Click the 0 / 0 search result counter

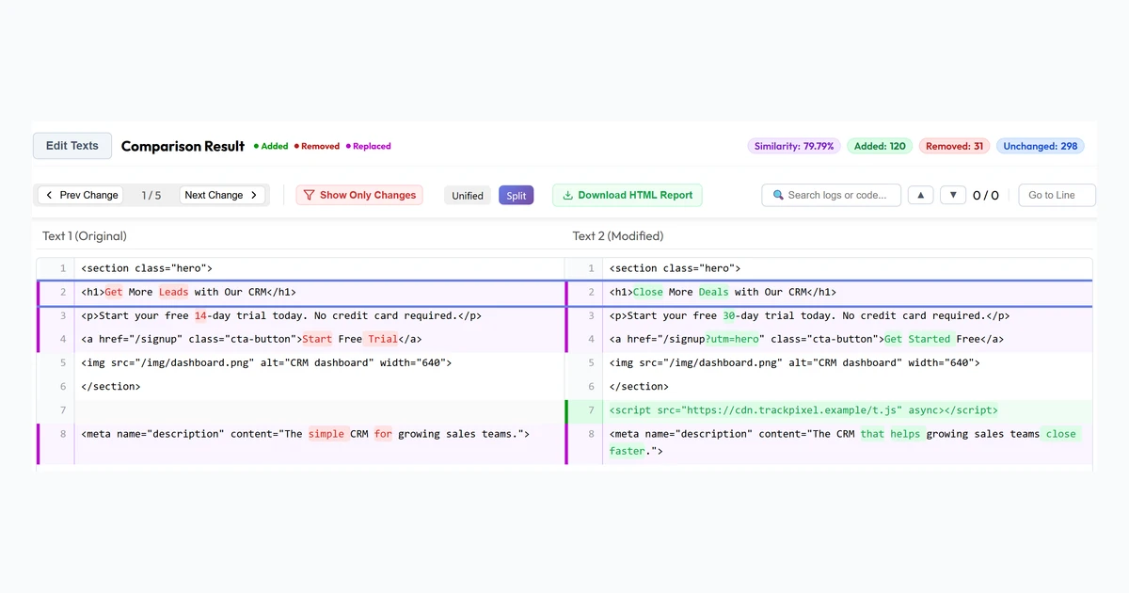coord(986,196)
